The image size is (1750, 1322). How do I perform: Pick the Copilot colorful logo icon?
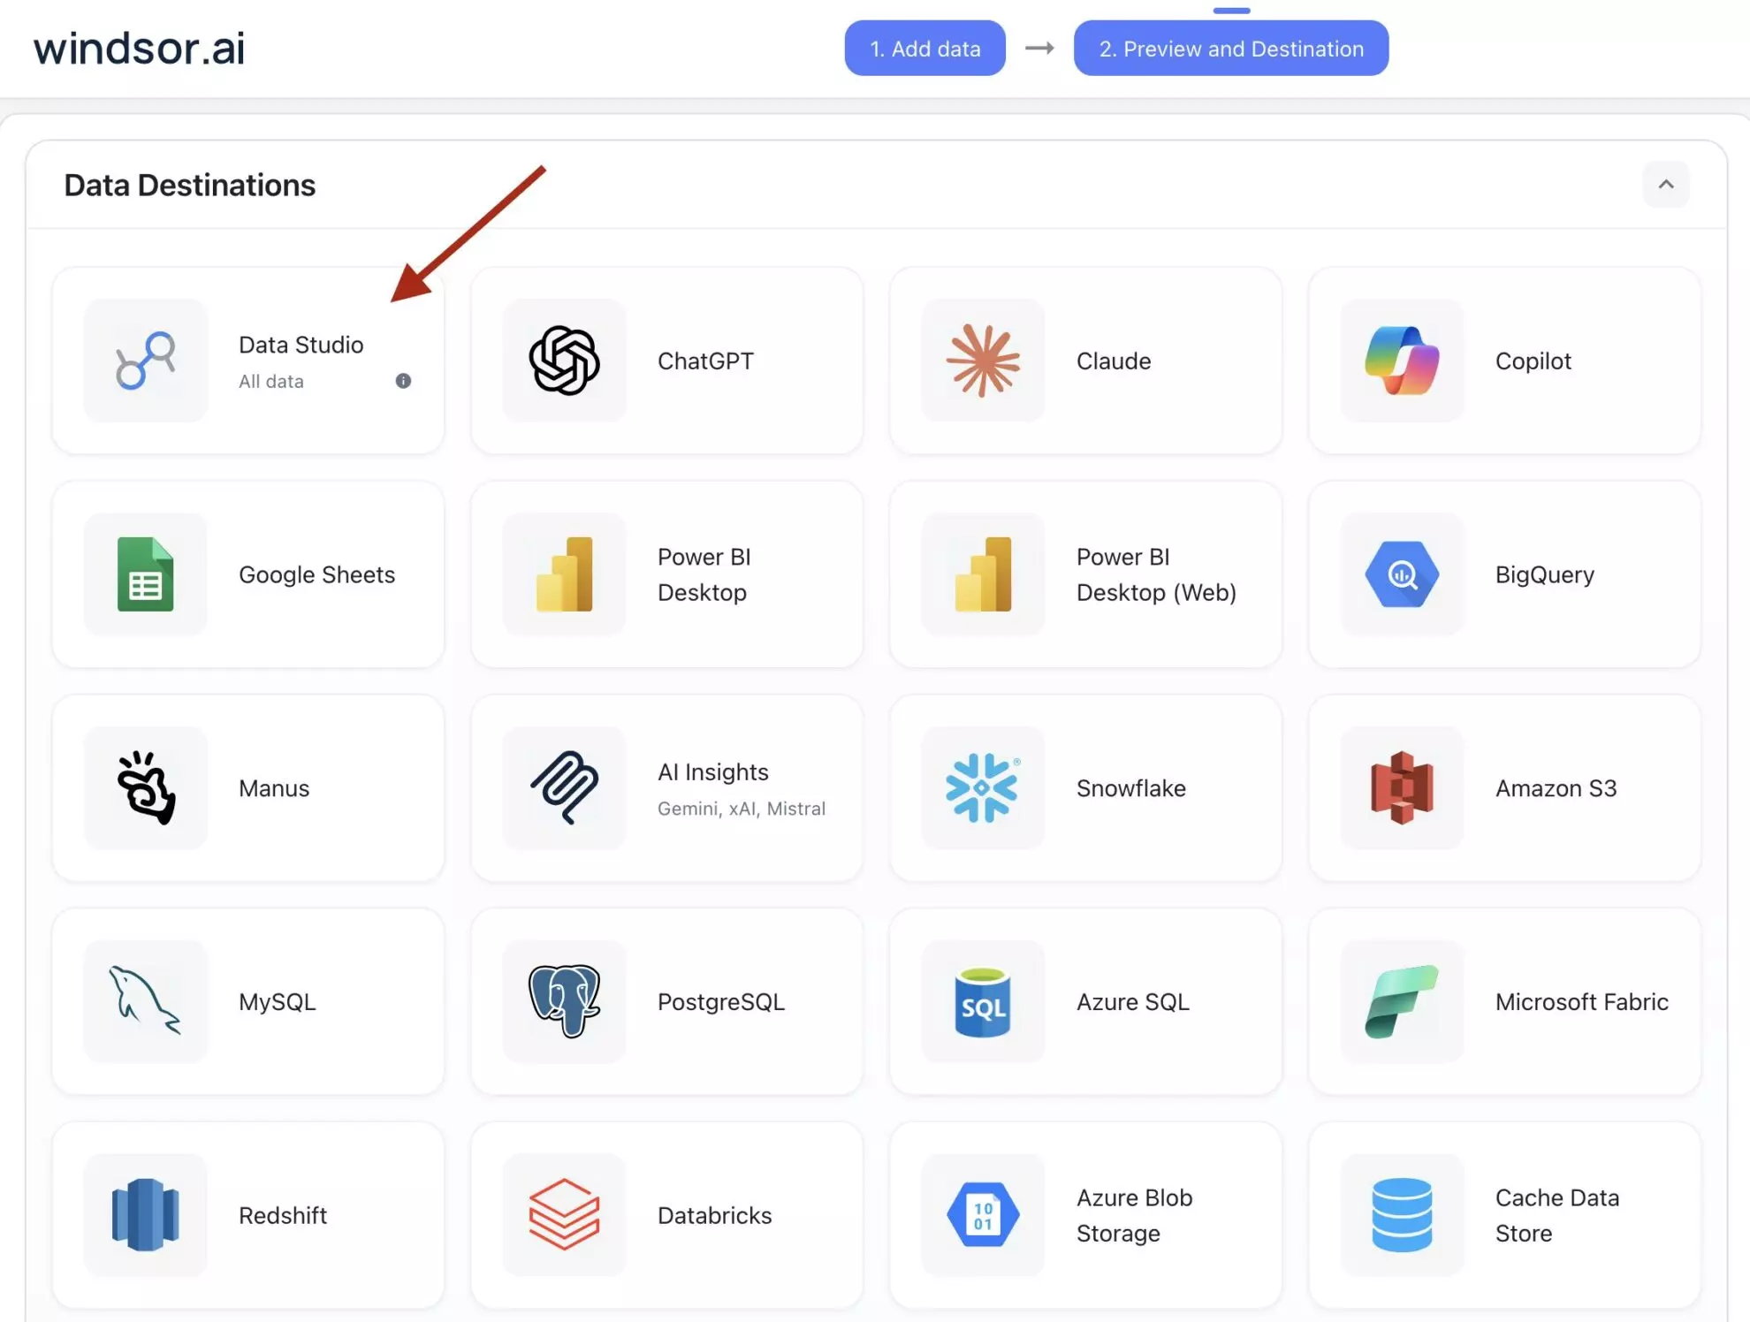coord(1402,361)
